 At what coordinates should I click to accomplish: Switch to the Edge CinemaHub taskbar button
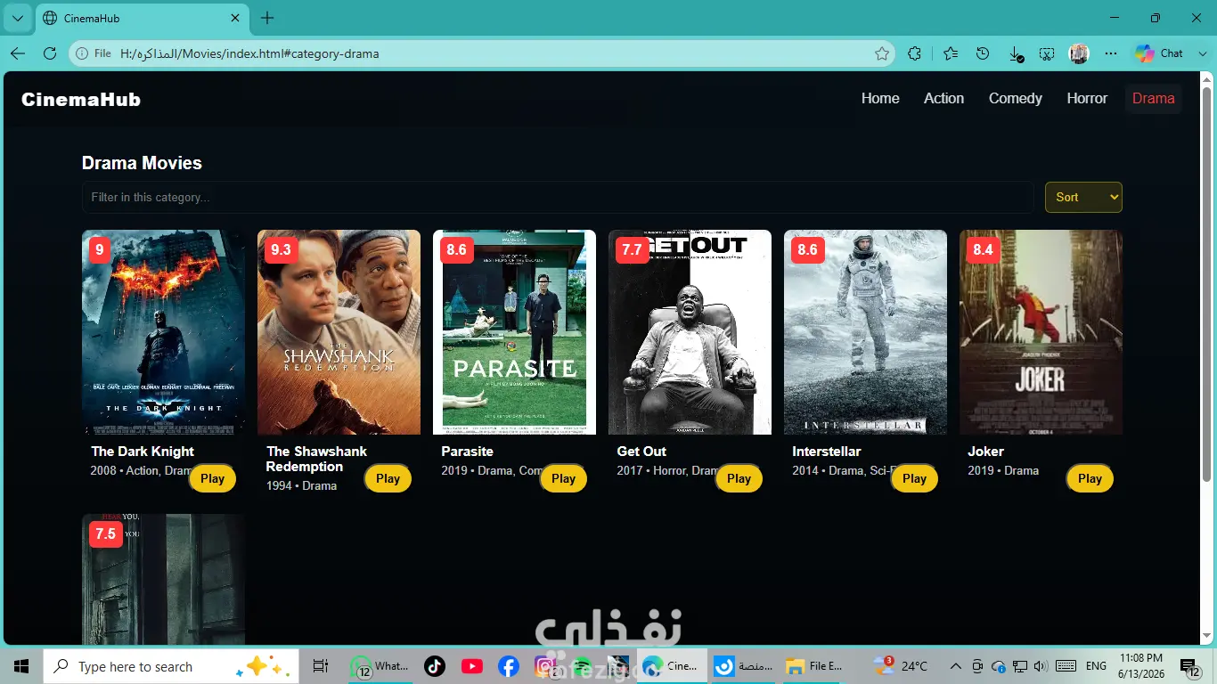672,666
